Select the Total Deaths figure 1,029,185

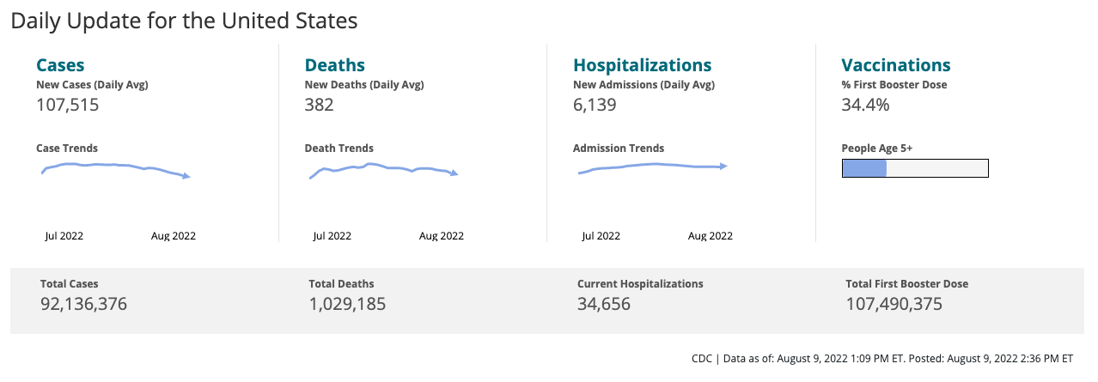point(347,304)
